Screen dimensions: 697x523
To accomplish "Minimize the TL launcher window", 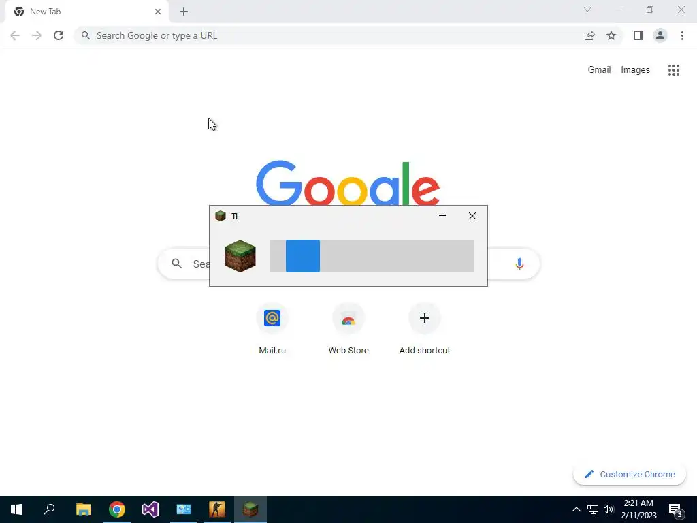I will click(442, 216).
